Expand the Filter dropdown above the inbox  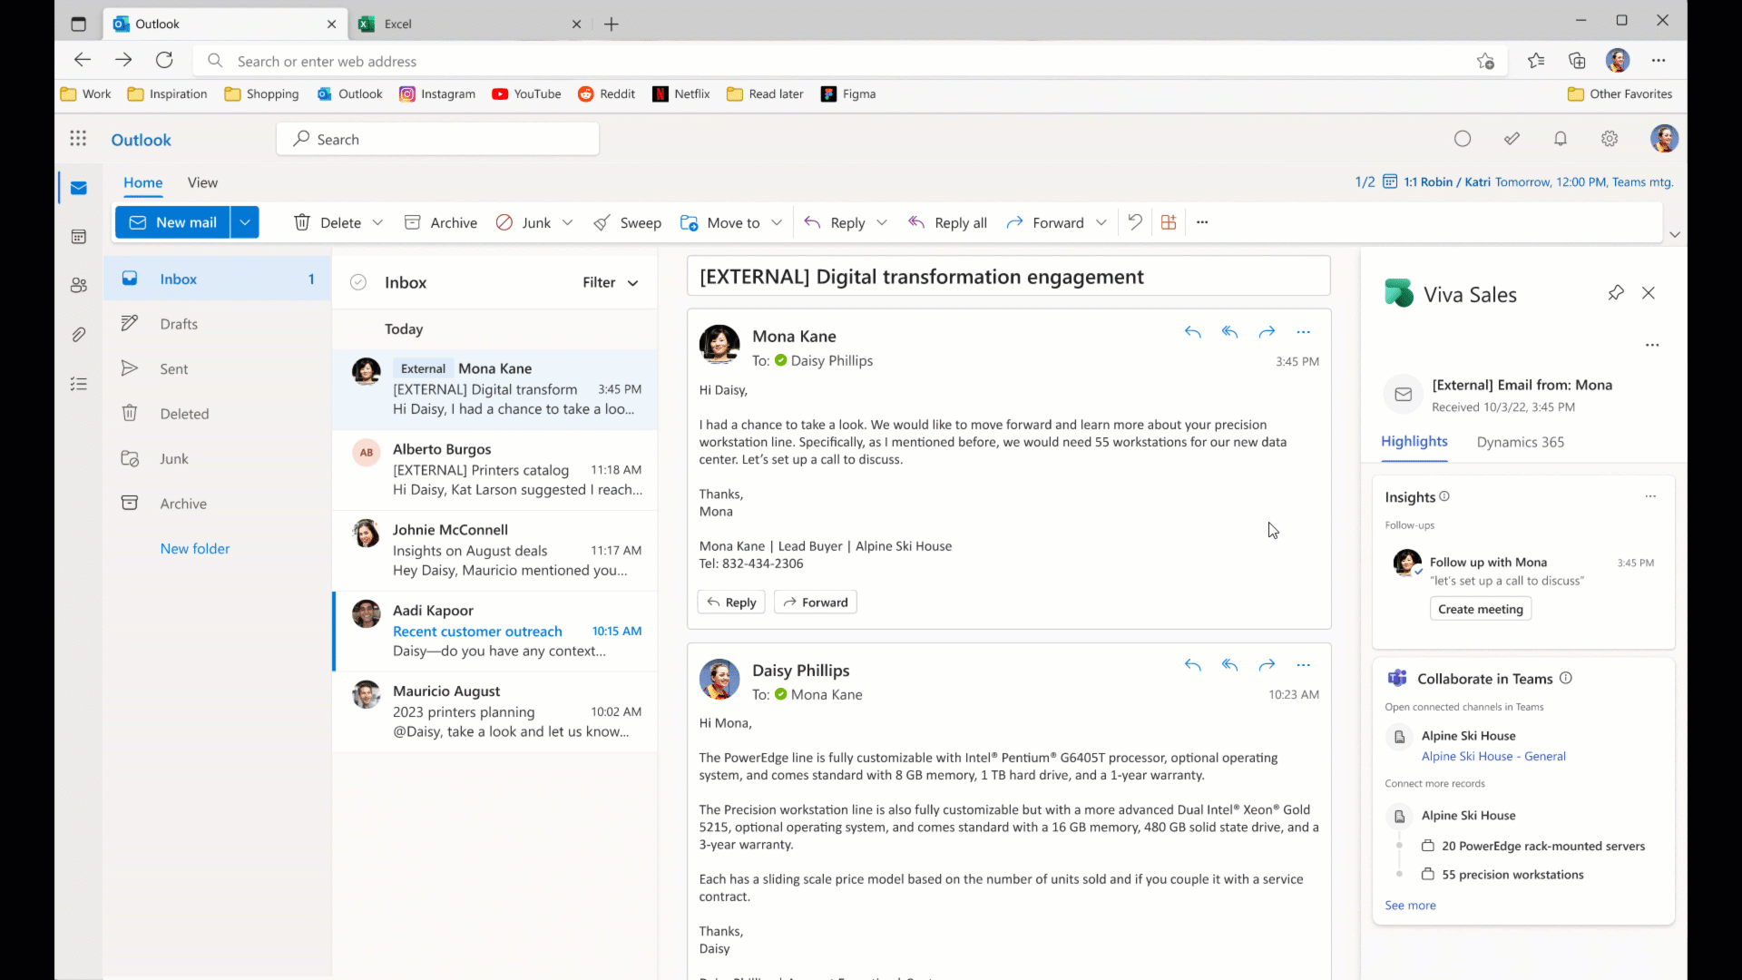632,282
